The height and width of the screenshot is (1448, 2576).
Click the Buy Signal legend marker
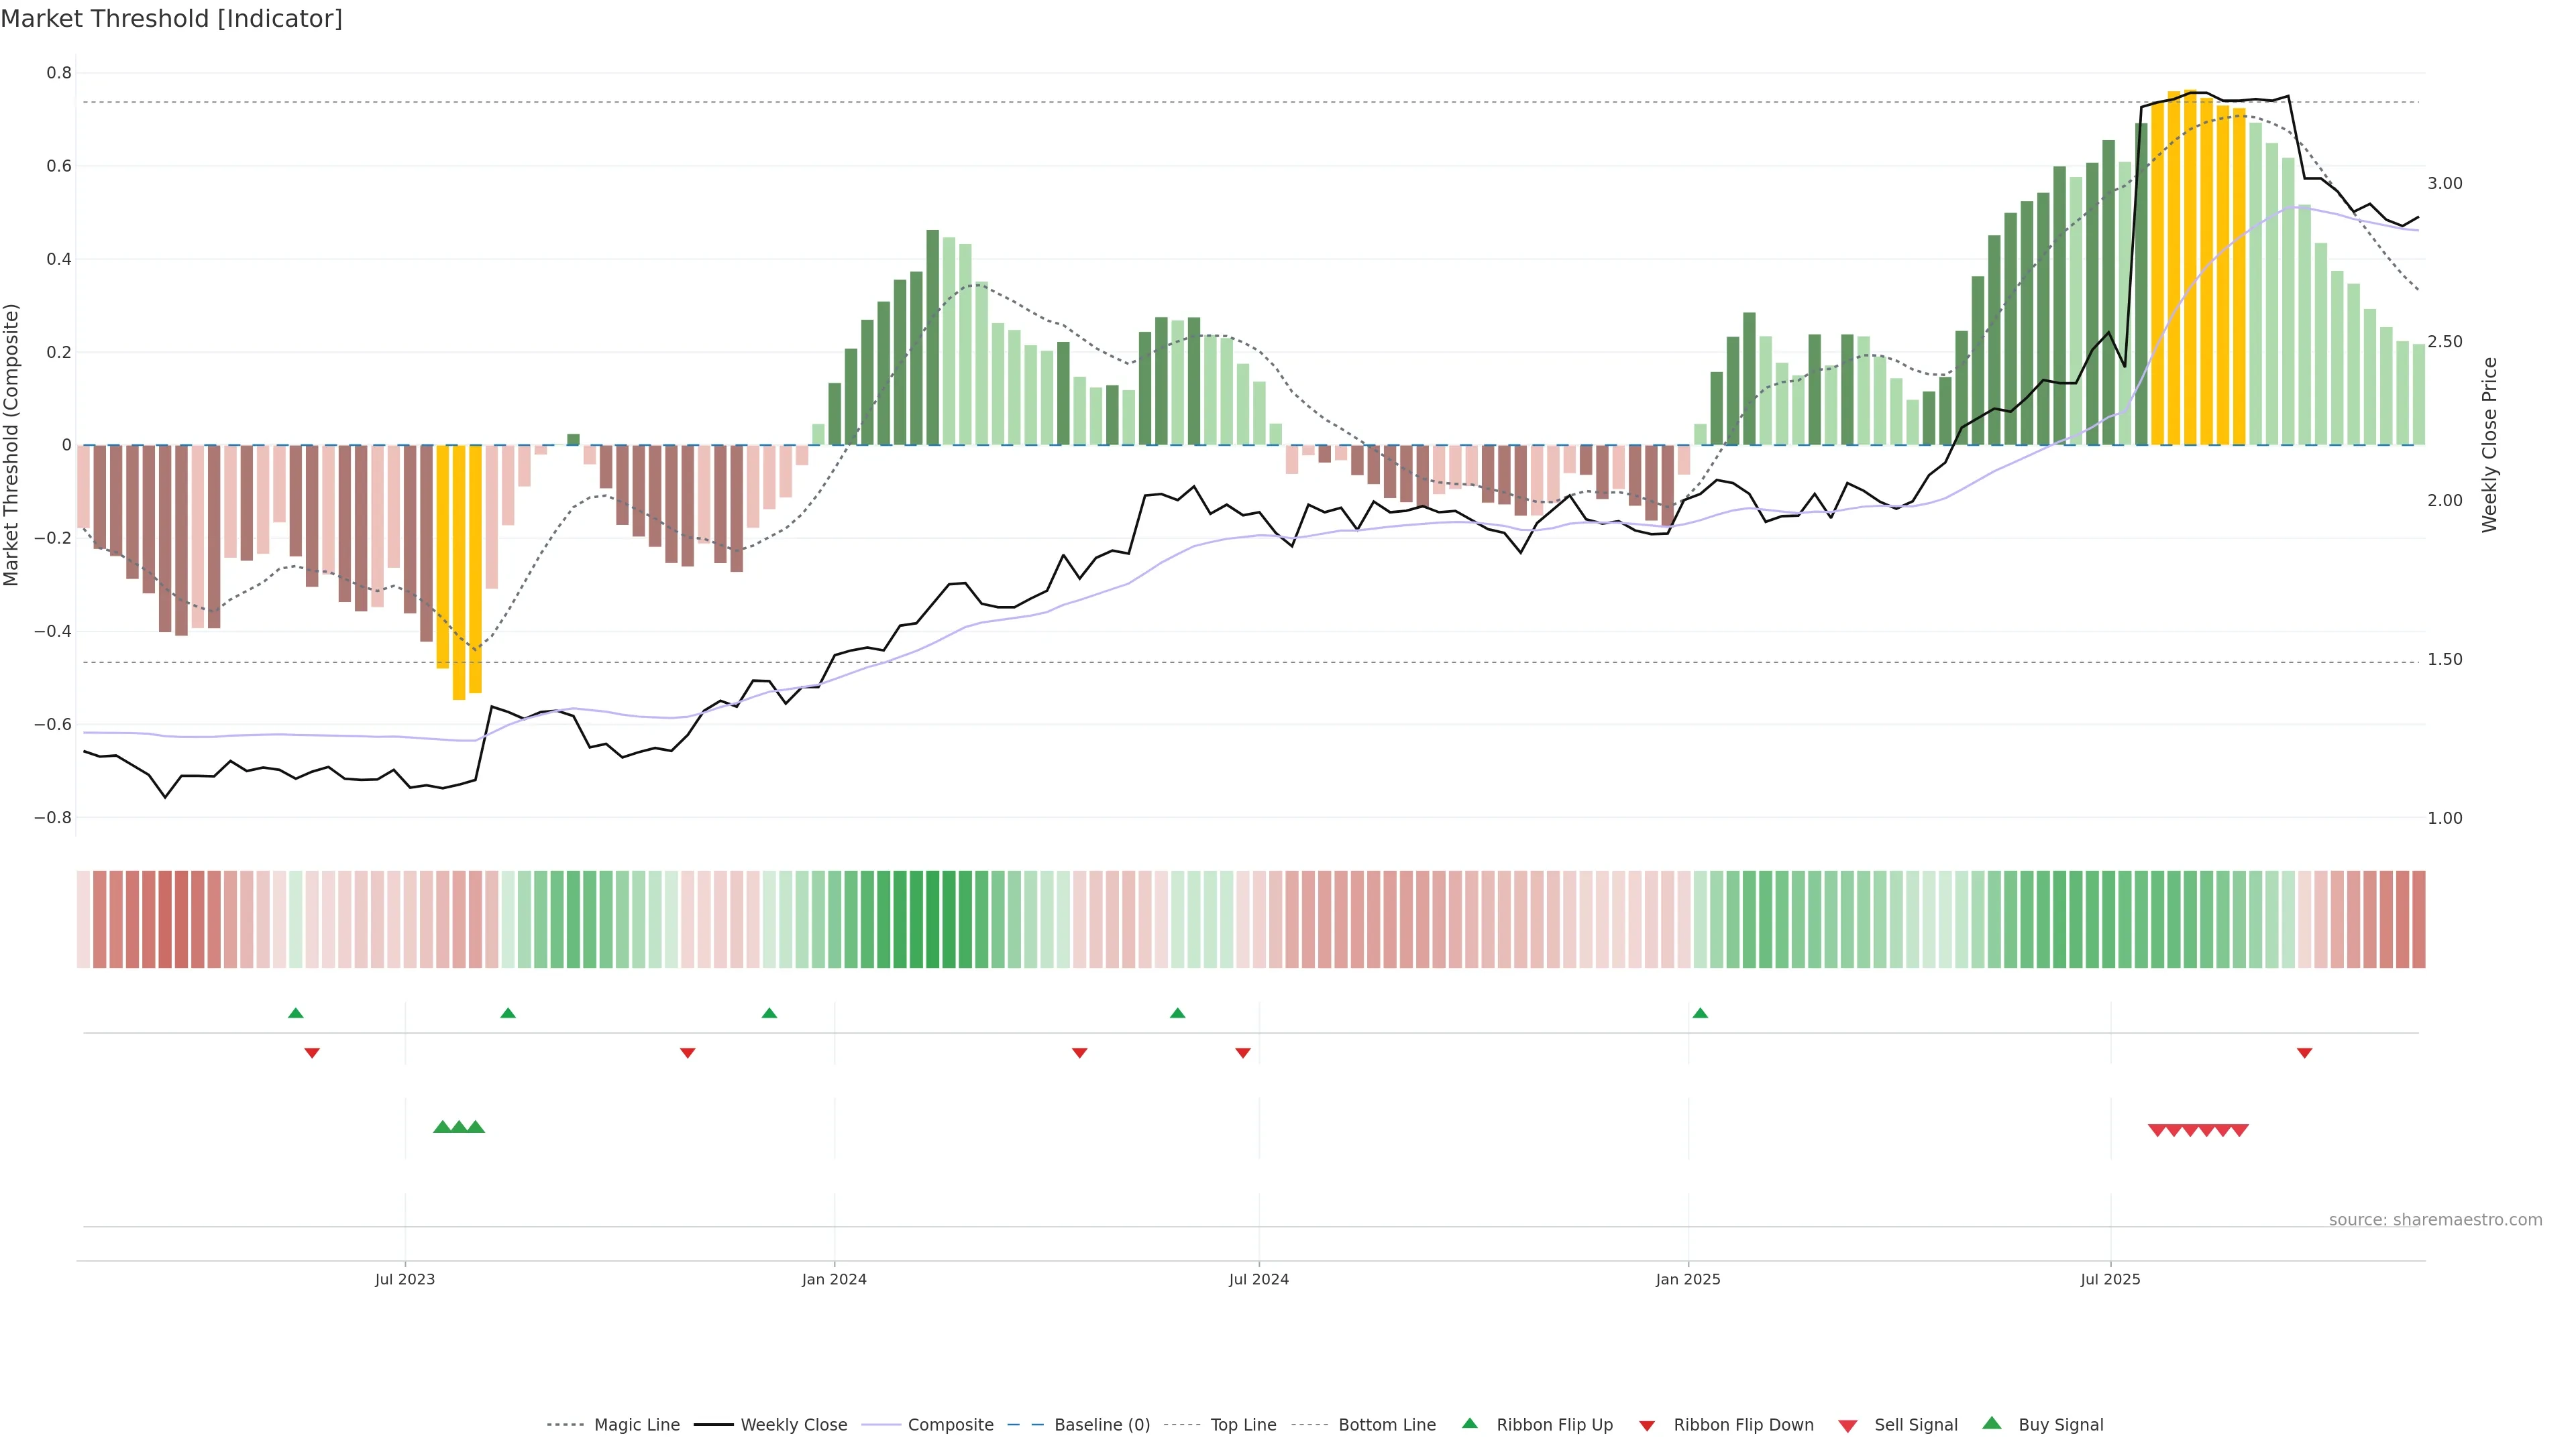tap(1991, 1423)
